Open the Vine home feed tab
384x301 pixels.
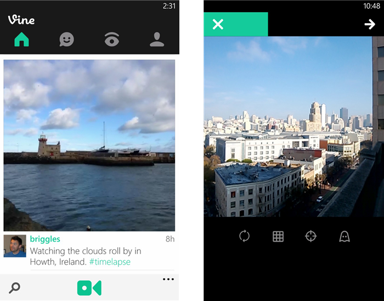21,39
